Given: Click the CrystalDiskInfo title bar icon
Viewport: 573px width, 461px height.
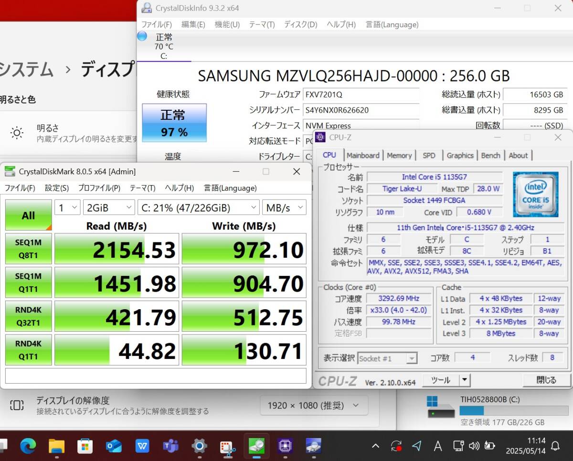Looking at the screenshot, I should tap(147, 8).
